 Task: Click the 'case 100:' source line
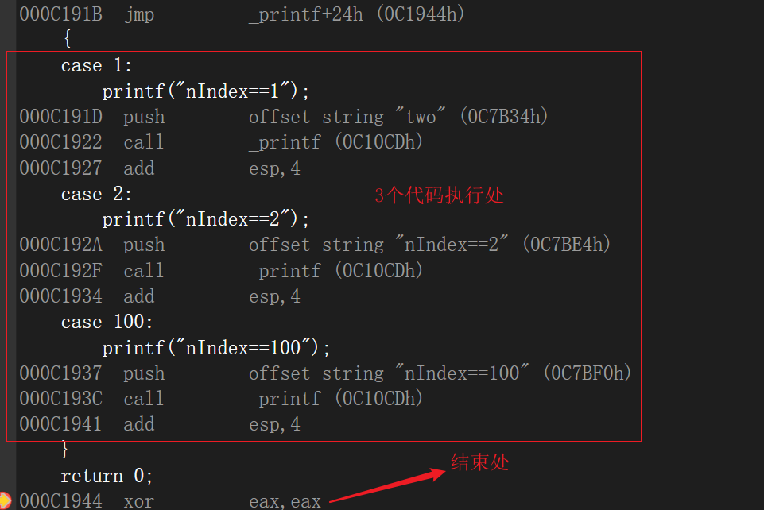pyautogui.click(x=107, y=322)
